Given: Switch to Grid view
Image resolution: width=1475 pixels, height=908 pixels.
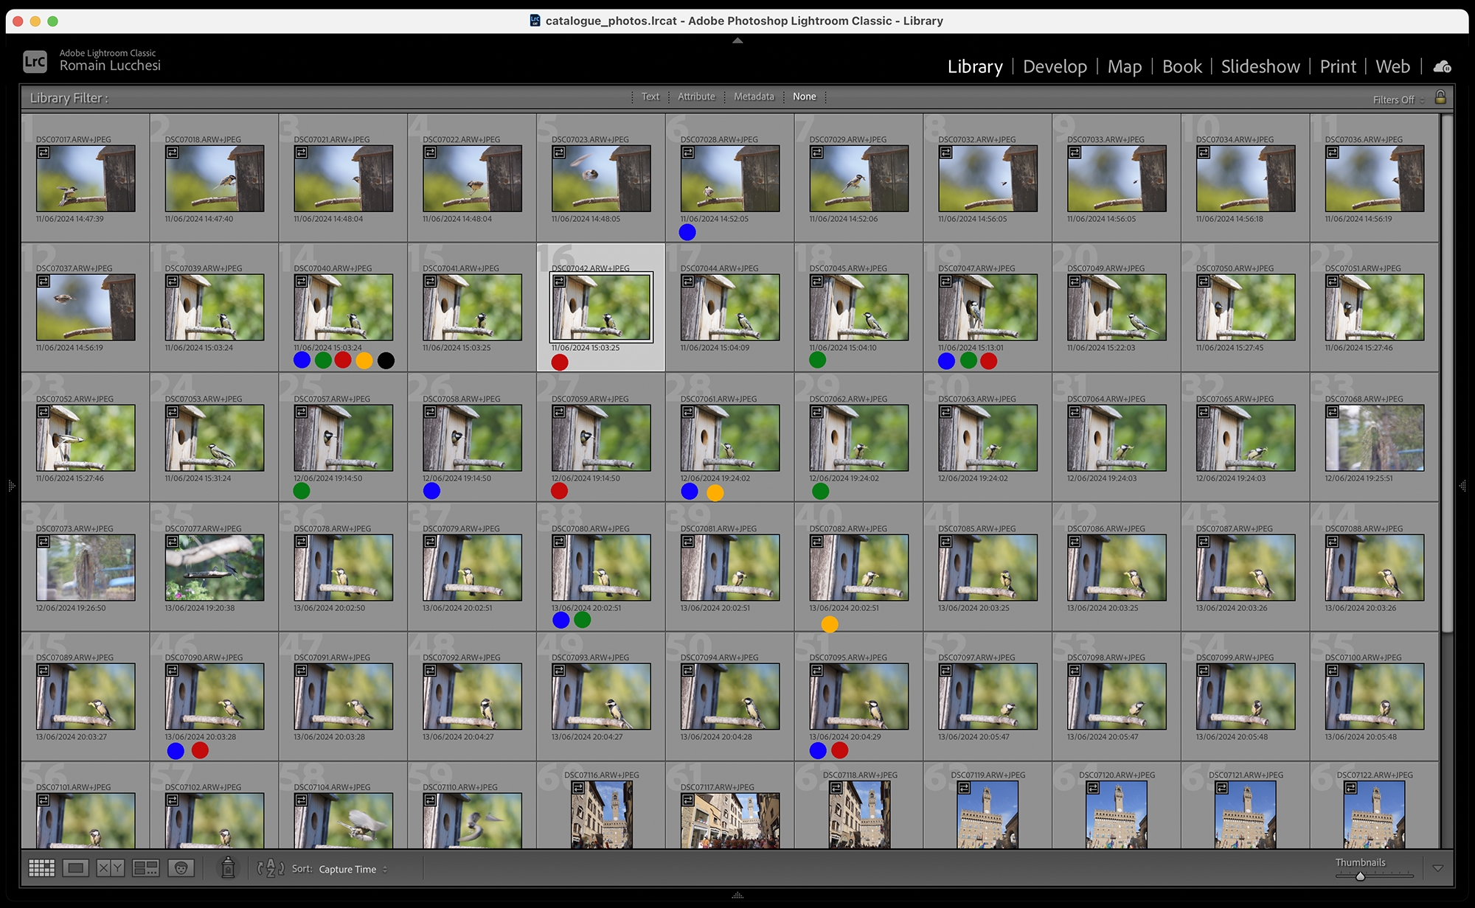Looking at the screenshot, I should pyautogui.click(x=41, y=868).
